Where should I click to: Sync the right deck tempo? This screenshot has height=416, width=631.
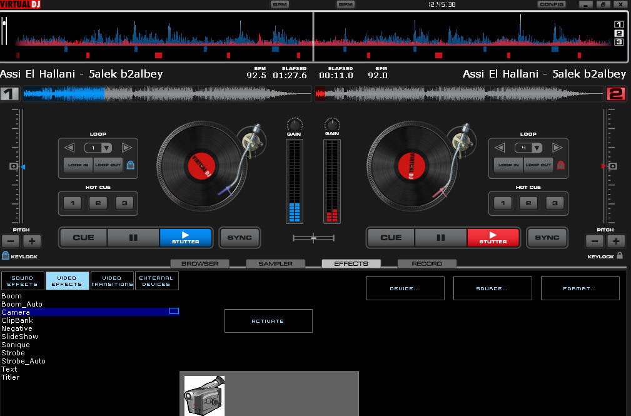pos(547,238)
